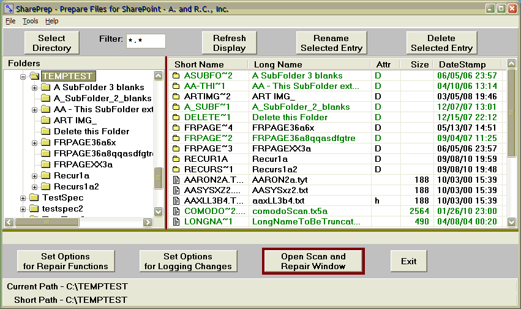Click folder tree vertical scrollbar thumb

(x=159, y=178)
